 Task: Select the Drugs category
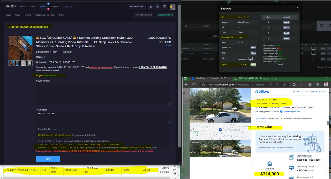[x=9, y=15]
